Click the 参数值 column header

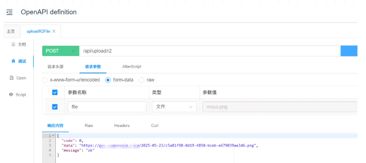[210, 93]
